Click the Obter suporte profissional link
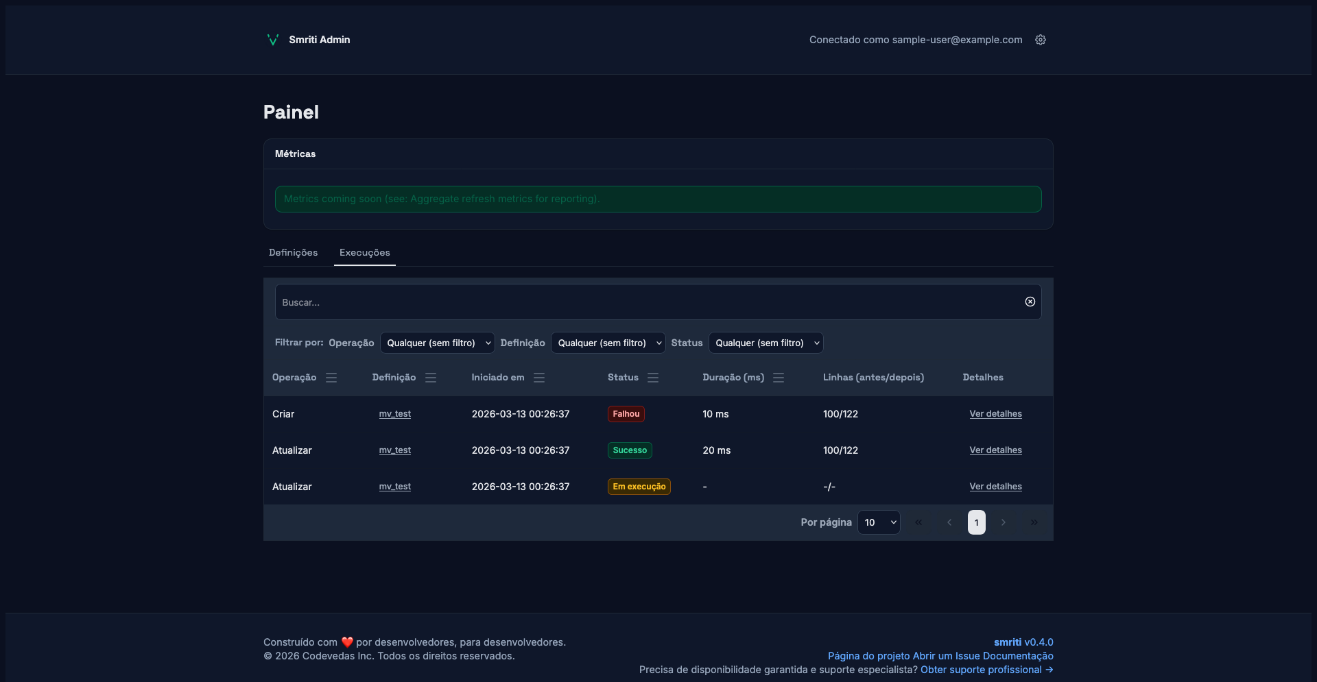The image size is (1317, 682). [x=986, y=670]
